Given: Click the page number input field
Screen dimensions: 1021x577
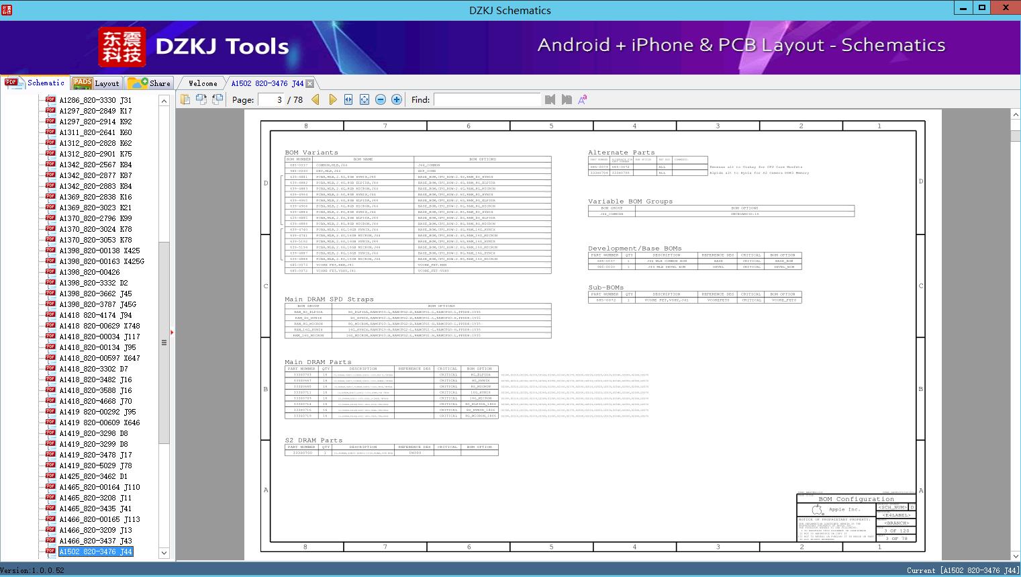Looking at the screenshot, I should click(x=271, y=99).
